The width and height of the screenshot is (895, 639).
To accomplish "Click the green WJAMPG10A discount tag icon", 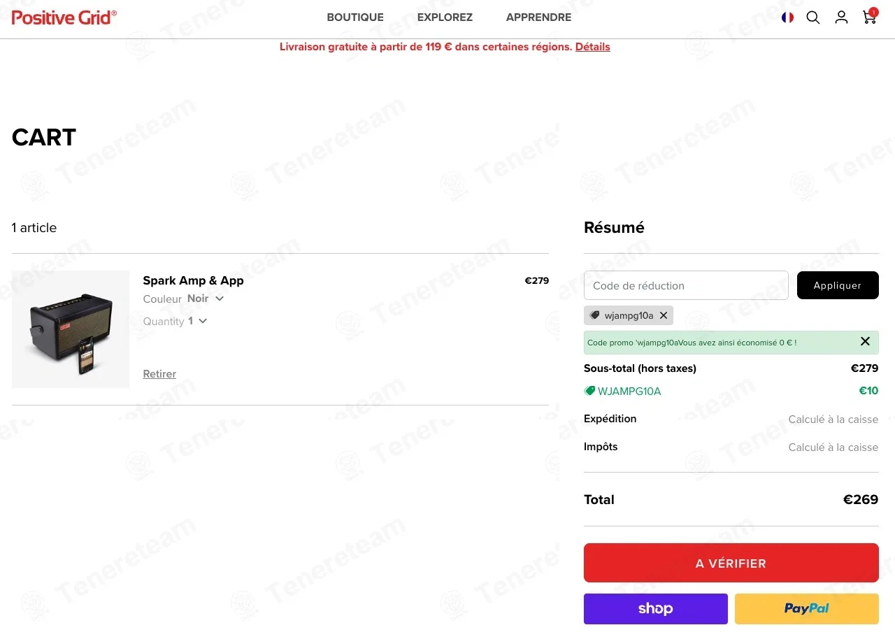I will [589, 391].
